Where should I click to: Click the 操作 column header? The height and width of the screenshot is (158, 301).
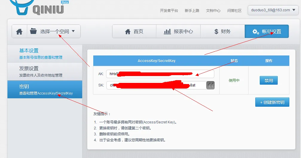[x=269, y=61]
